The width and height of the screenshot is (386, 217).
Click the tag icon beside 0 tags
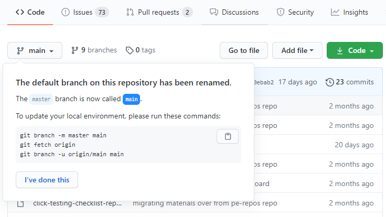[130, 50]
